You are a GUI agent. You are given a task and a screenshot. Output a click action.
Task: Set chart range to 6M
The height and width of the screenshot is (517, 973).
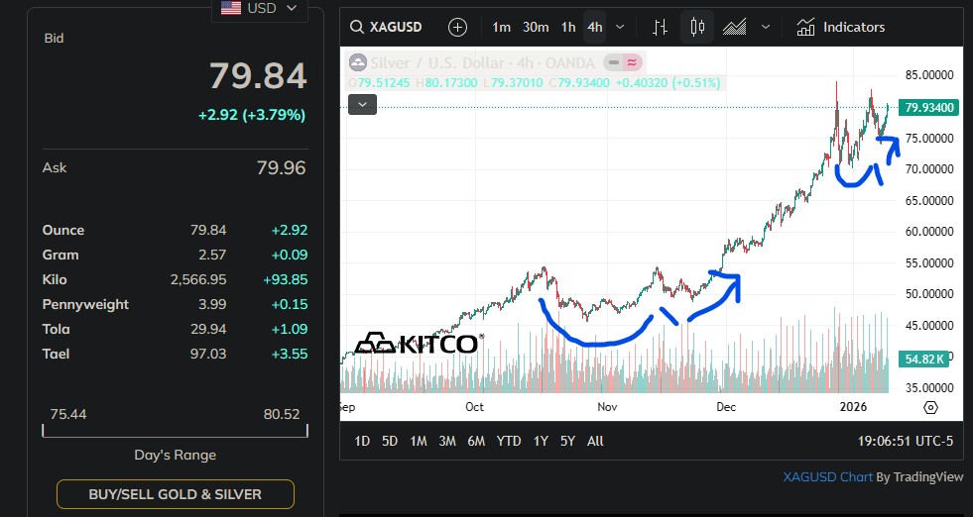click(476, 442)
